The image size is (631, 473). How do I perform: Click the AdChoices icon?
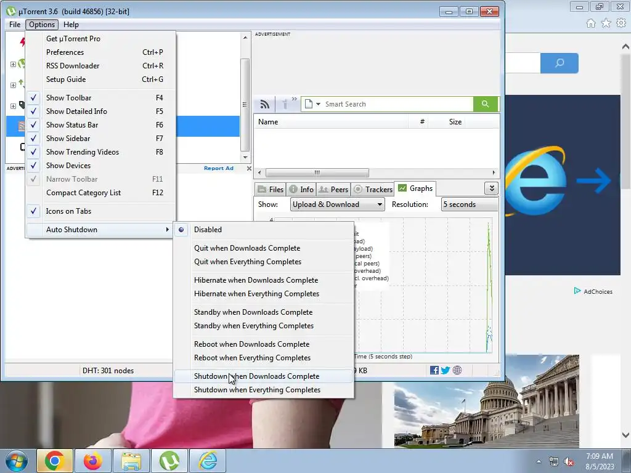click(x=577, y=291)
